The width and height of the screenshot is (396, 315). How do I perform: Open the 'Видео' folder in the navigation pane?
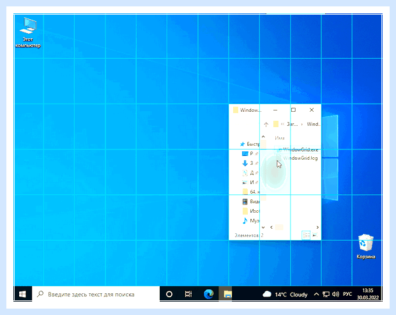point(250,201)
